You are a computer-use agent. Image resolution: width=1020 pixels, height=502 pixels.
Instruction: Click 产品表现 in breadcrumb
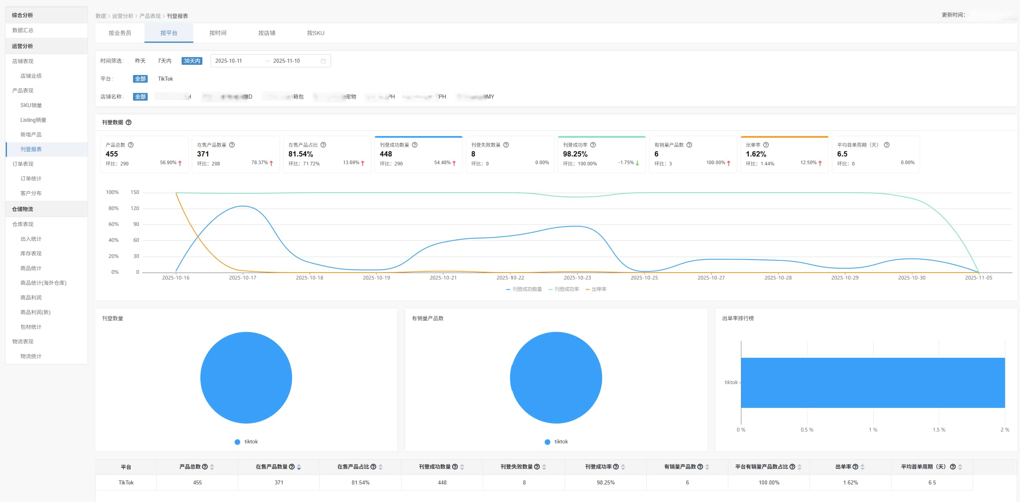point(150,16)
